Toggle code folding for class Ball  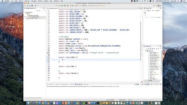coord(50,57)
